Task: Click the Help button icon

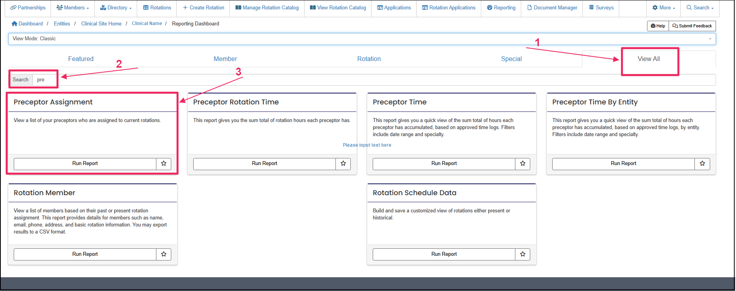Action: (x=653, y=26)
